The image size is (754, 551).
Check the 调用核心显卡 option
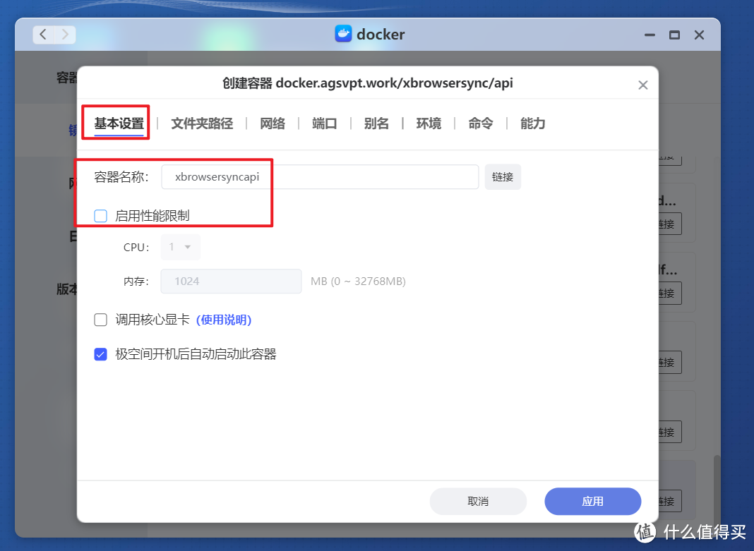click(100, 320)
